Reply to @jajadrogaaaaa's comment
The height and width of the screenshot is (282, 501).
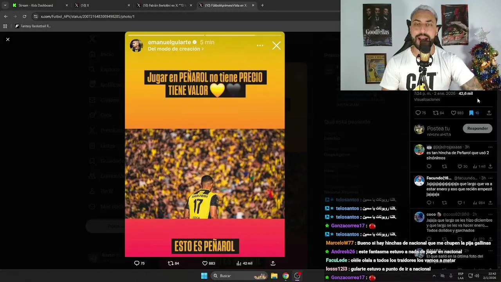coord(429,166)
